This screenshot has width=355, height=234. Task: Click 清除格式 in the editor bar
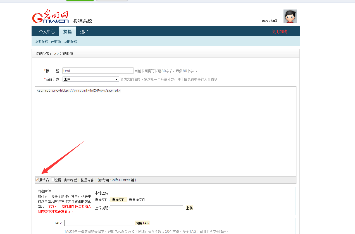click(70, 180)
